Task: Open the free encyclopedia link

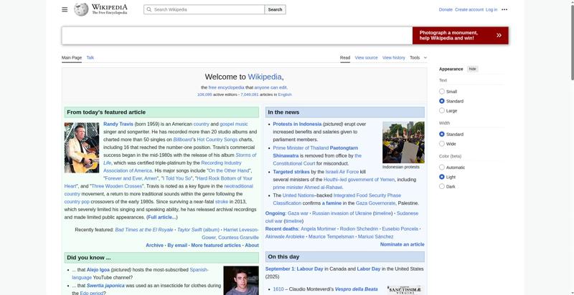Action: point(226,87)
